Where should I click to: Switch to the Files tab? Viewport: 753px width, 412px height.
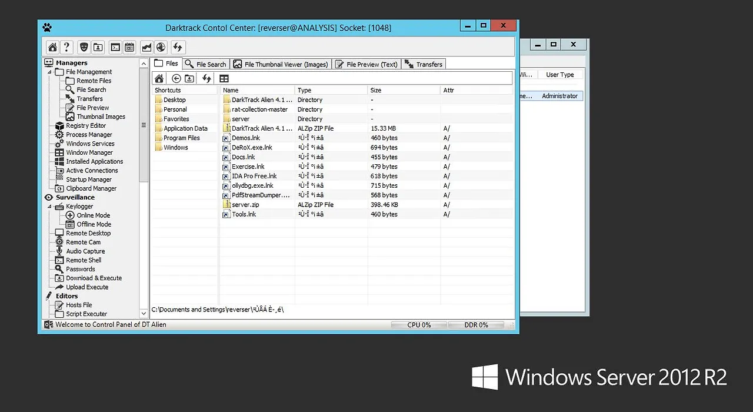[x=166, y=64]
